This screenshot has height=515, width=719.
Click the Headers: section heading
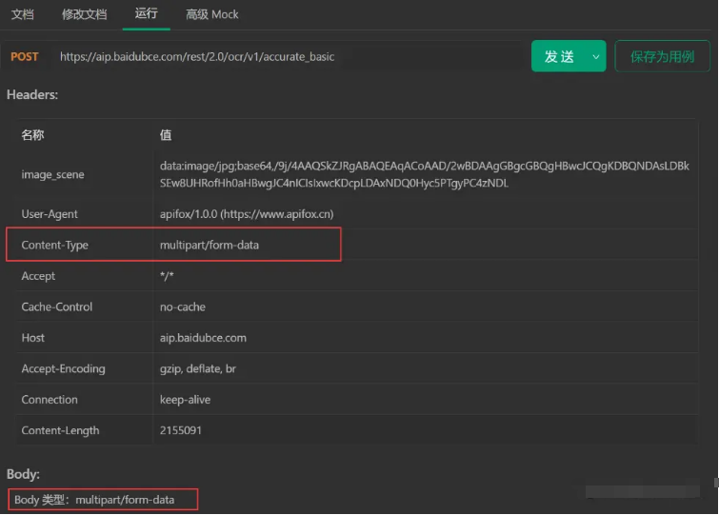(32, 94)
